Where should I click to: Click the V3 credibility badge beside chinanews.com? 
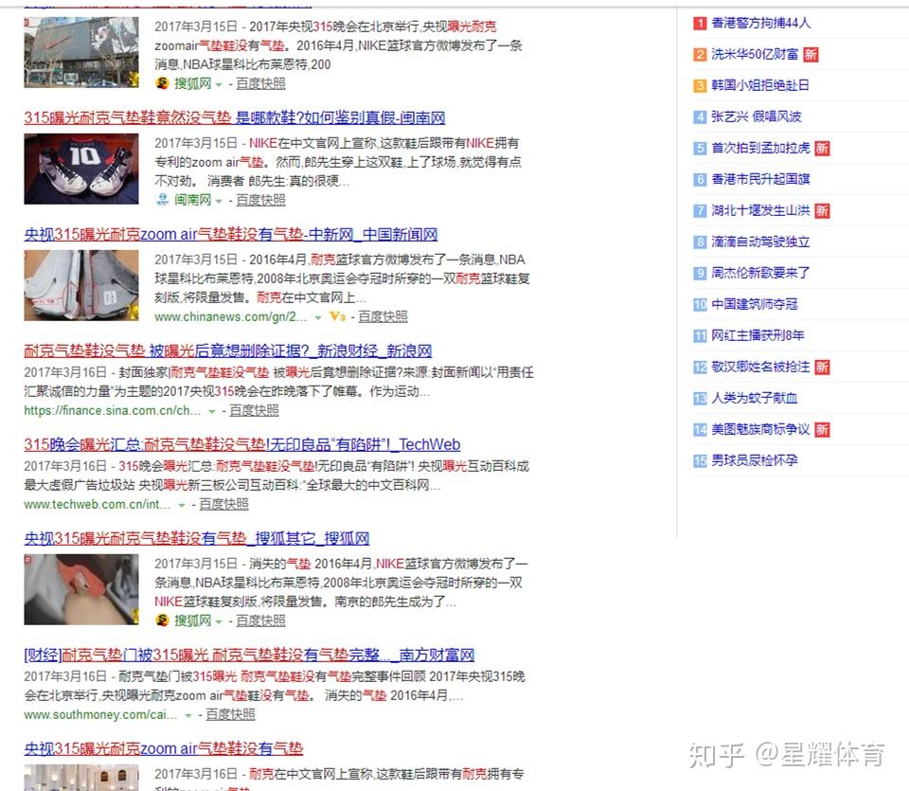tap(337, 316)
